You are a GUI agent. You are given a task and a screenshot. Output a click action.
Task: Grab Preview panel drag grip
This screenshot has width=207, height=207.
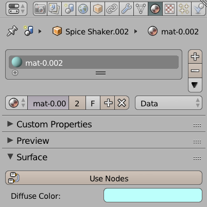tap(197, 142)
